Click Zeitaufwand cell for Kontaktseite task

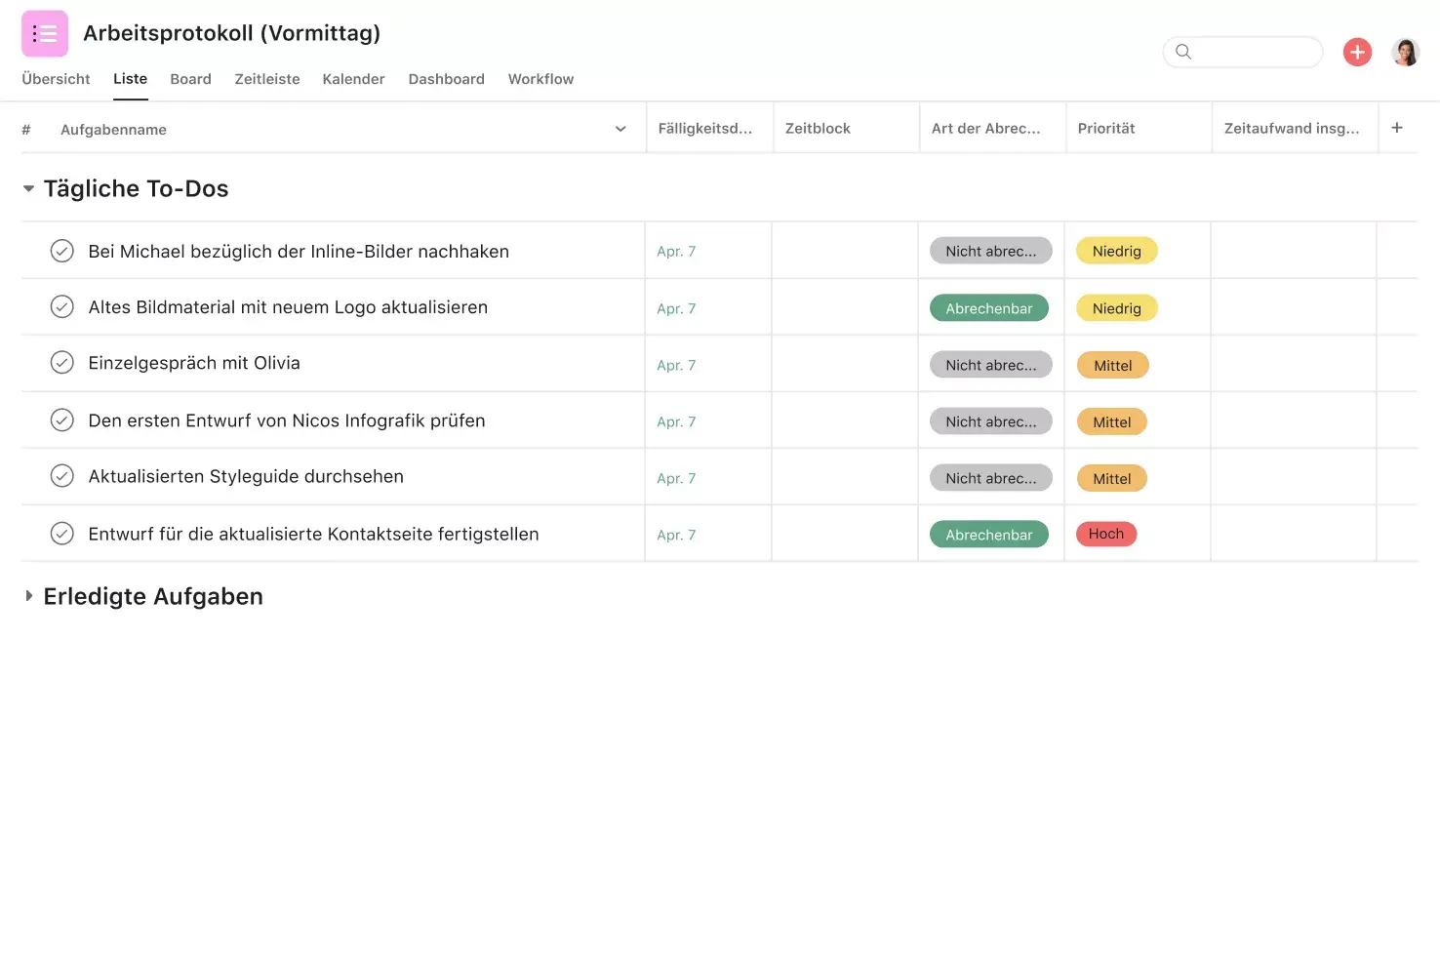tap(1294, 534)
